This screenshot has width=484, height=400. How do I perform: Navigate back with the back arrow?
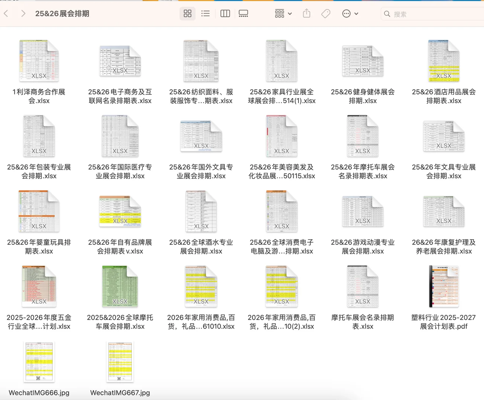tap(6, 13)
